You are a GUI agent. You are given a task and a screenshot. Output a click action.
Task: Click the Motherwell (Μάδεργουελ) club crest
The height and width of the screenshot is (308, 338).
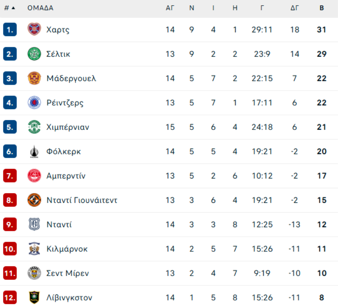coord(34,78)
